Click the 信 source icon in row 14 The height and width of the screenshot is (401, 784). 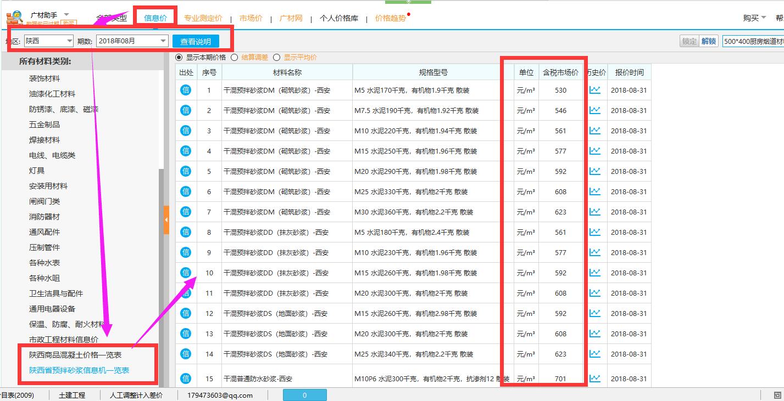(x=186, y=353)
